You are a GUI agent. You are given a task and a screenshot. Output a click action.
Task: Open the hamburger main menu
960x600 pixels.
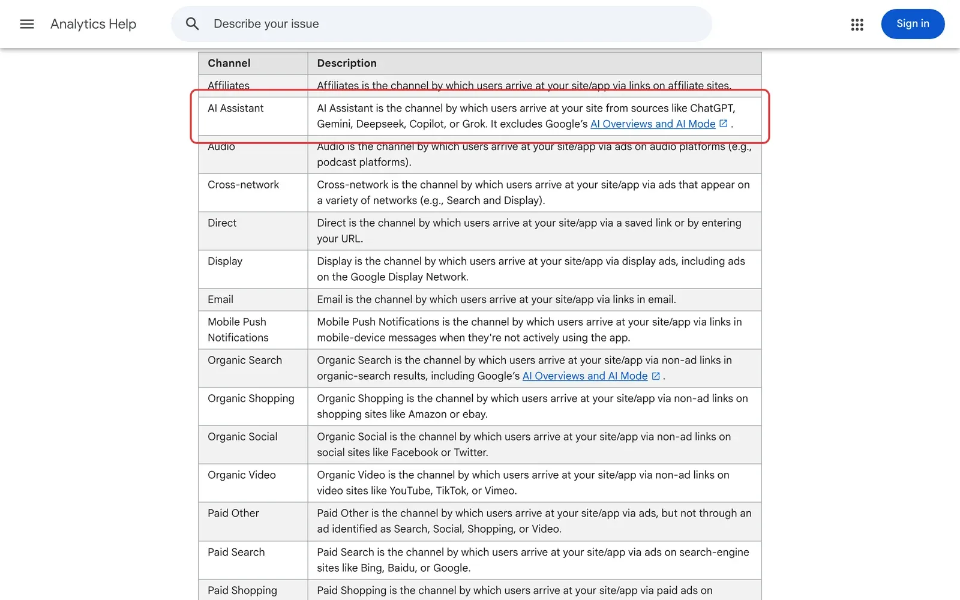point(27,24)
